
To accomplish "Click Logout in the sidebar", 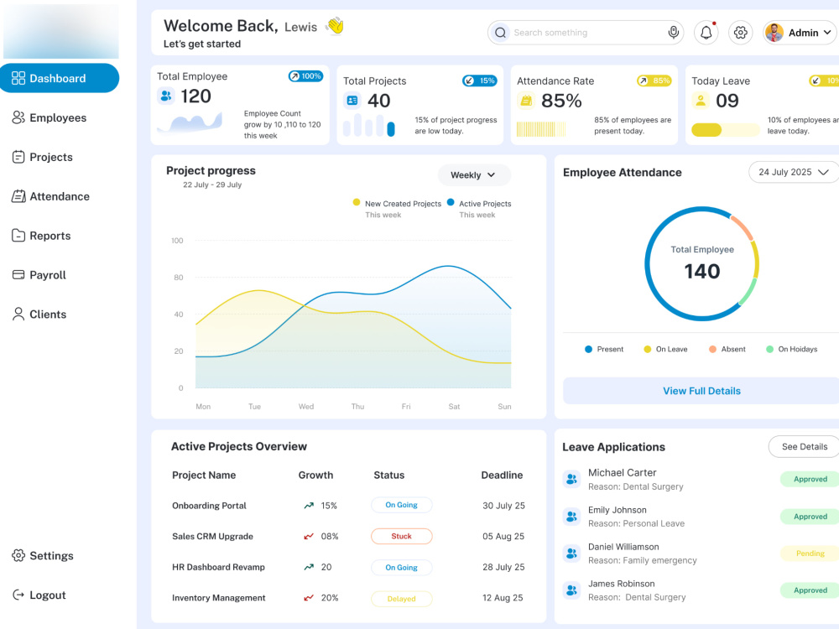I will (39, 595).
